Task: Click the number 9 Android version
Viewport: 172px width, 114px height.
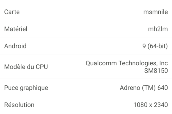Action: (144, 46)
